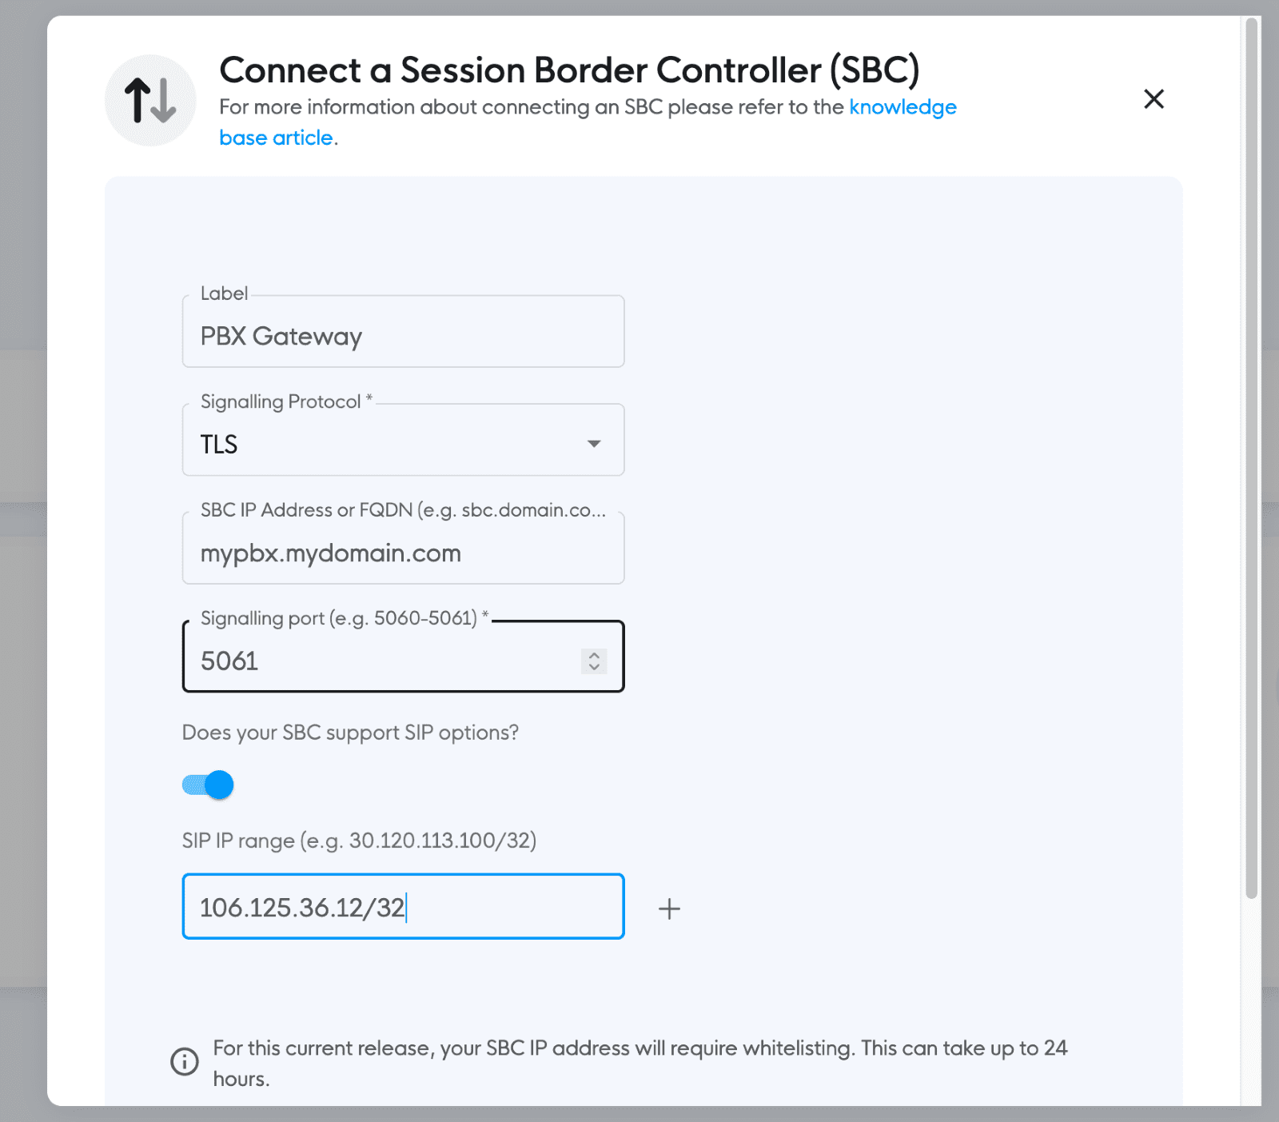Viewport: 1279px width, 1122px height.
Task: Select the Label field containing PBX Gateway
Action: (403, 335)
